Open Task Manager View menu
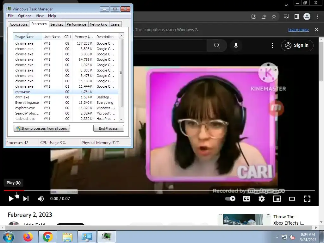 click(x=40, y=16)
